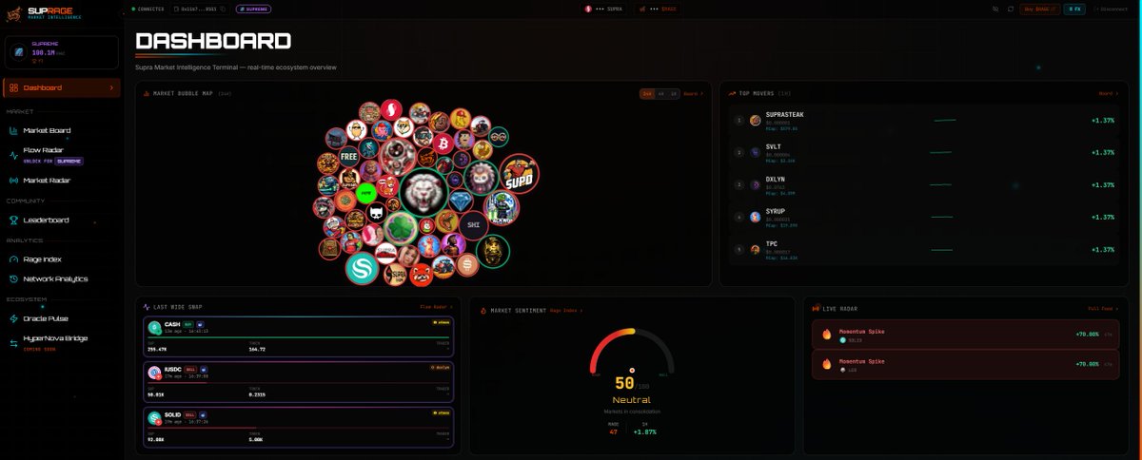The height and width of the screenshot is (460, 1142).
Task: Click the Buy $RAGE button
Action: [x=1040, y=9]
